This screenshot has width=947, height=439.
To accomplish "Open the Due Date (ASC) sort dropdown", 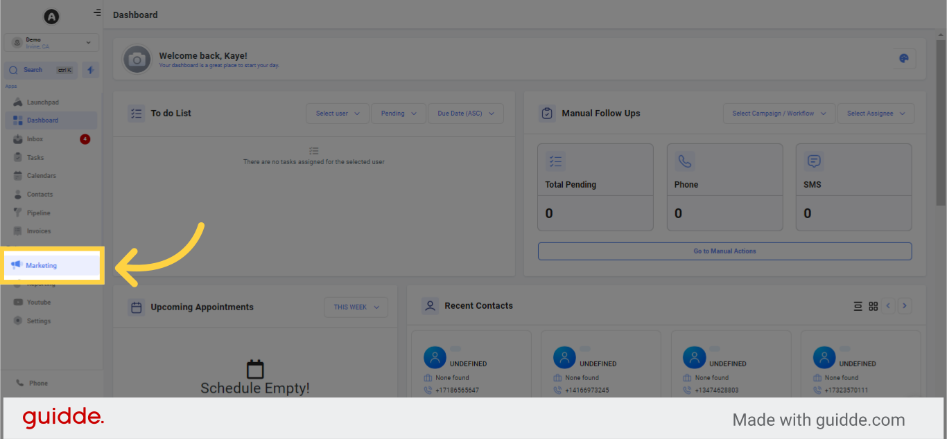I will (x=465, y=113).
